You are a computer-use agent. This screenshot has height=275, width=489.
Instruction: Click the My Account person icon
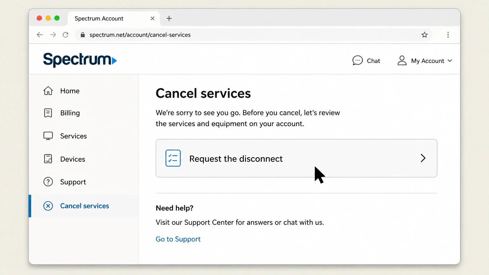click(402, 60)
